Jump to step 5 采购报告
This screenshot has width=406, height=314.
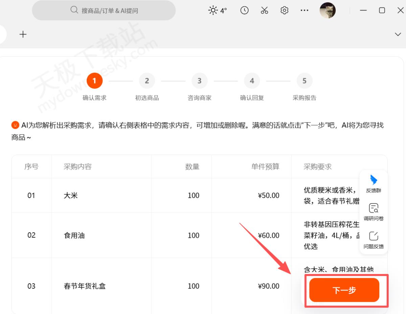click(x=304, y=81)
